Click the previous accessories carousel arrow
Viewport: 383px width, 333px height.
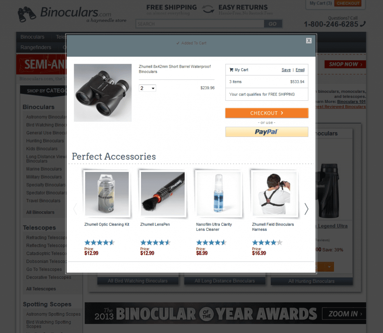point(75,209)
